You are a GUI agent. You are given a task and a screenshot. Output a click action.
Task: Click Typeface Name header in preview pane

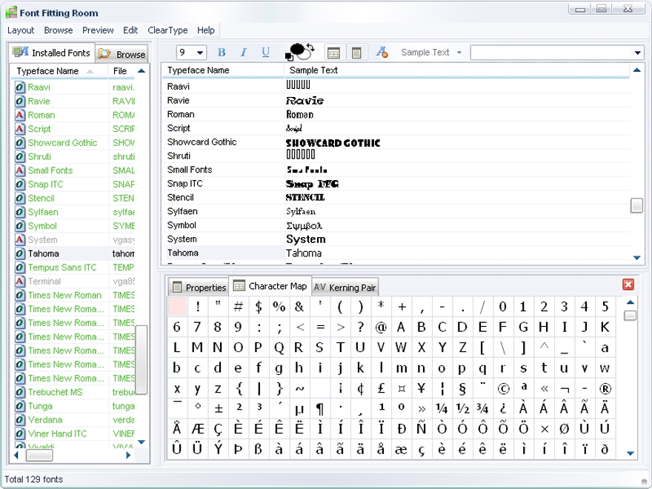point(223,70)
